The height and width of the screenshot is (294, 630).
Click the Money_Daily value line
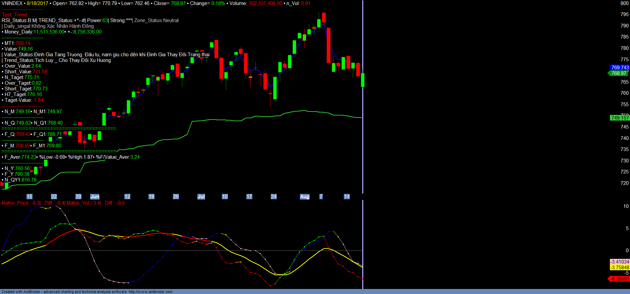pyautogui.click(x=52, y=32)
